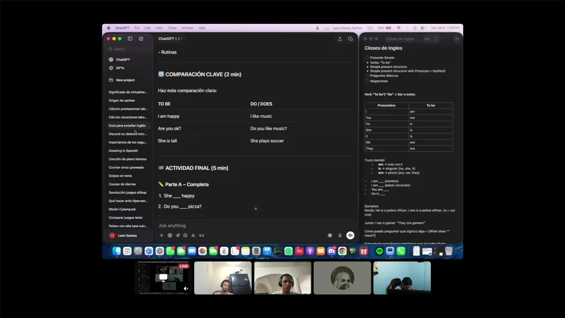565x318 pixels.
Task: Click the canvas edit icon in composer toolbar
Action: pos(185,235)
